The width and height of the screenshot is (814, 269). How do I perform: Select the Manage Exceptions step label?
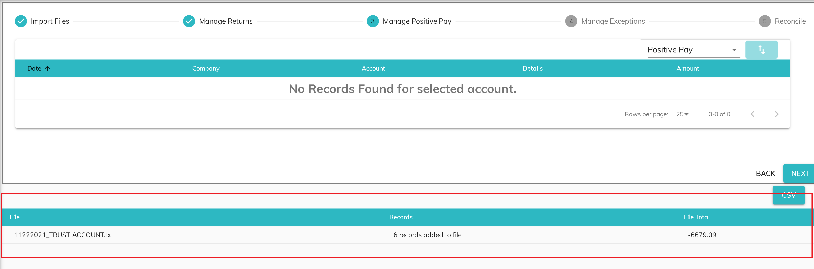point(613,21)
